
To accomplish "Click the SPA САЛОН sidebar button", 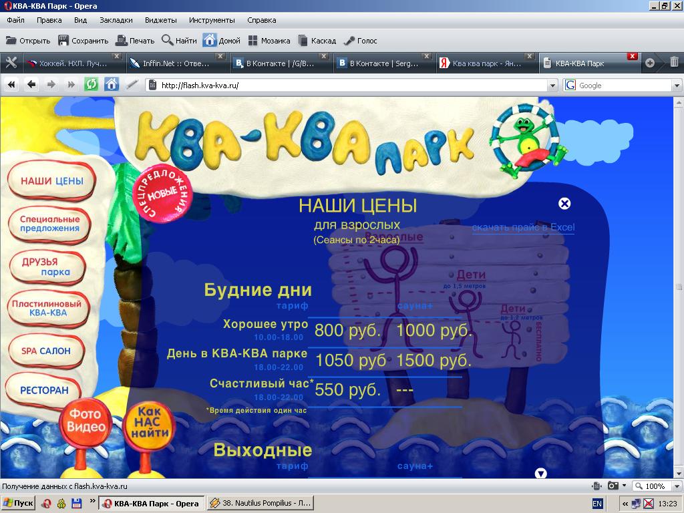I will [x=46, y=351].
